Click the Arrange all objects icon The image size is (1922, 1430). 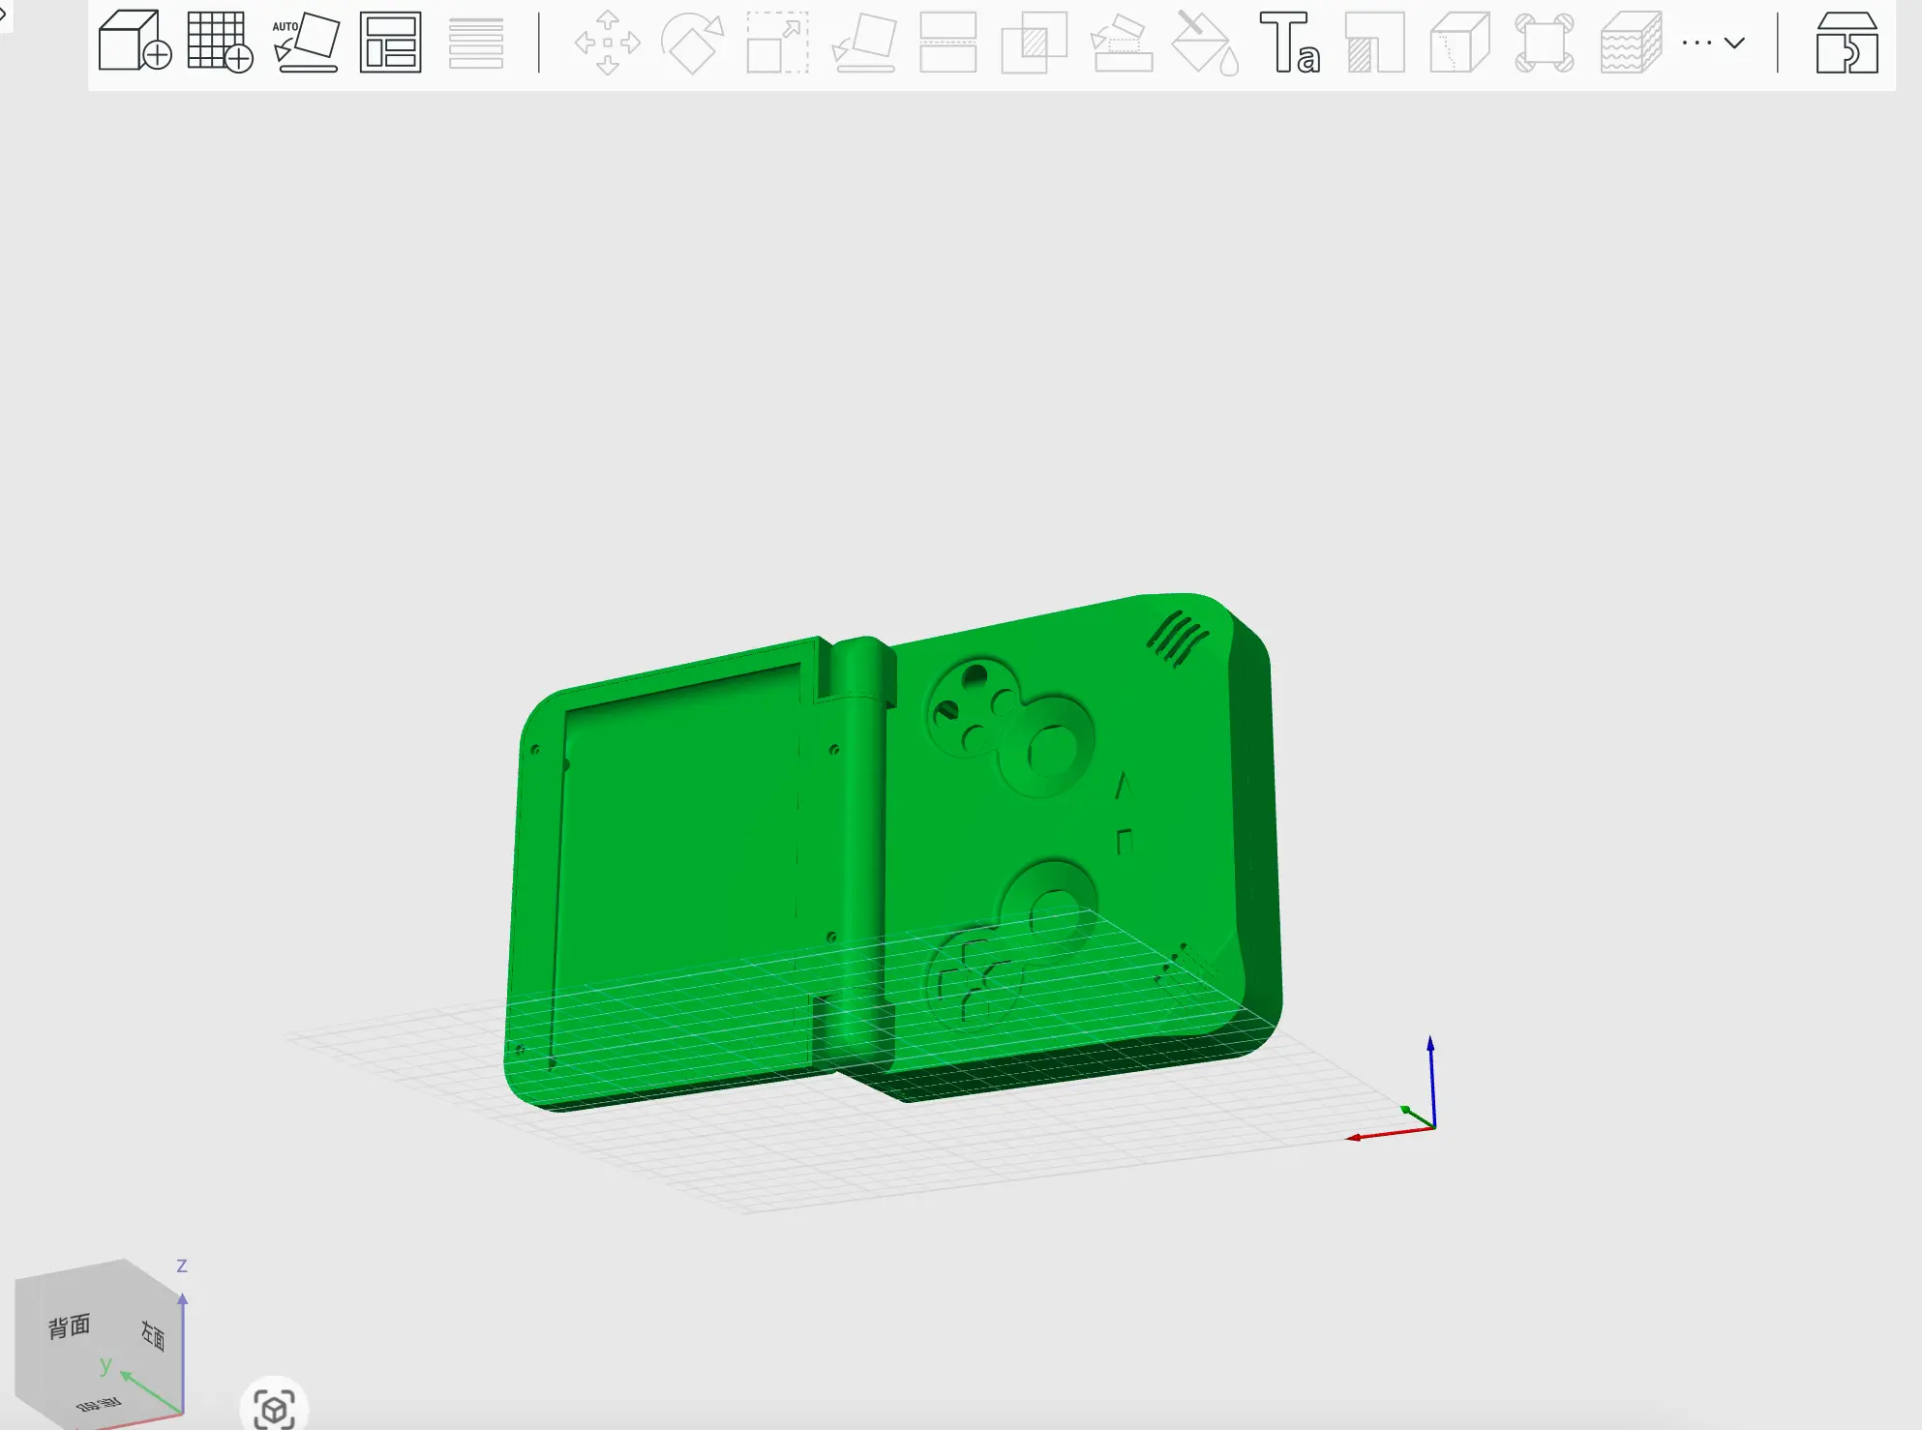tap(390, 43)
